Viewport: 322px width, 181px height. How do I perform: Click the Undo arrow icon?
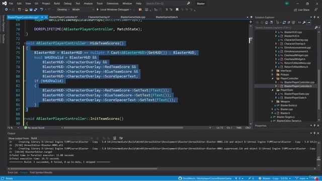pos(42,10)
